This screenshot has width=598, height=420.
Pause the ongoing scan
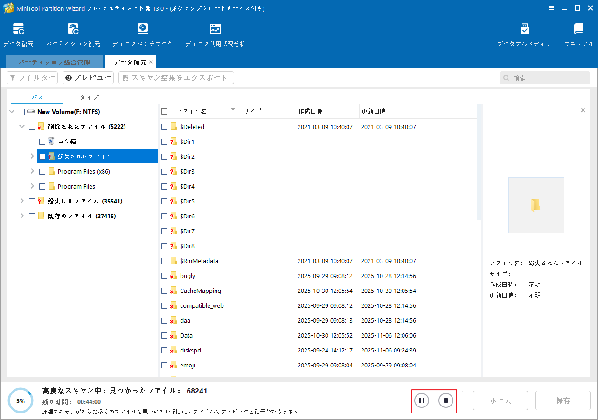pos(421,400)
